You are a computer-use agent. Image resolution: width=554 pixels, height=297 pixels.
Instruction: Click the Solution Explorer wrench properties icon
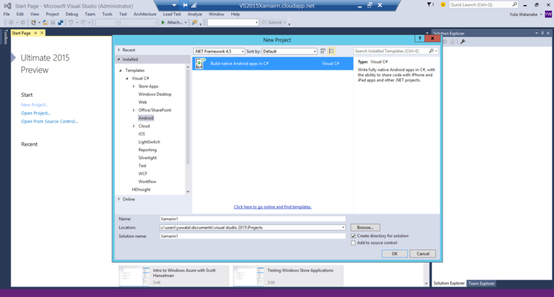[x=463, y=41]
